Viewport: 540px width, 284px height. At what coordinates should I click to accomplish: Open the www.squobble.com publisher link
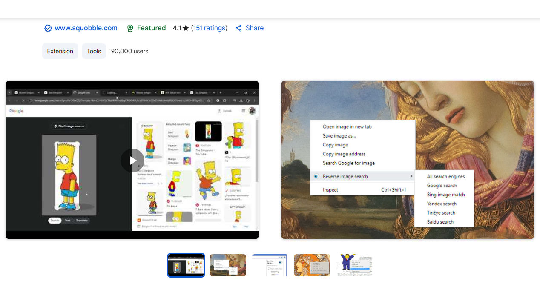point(86,28)
